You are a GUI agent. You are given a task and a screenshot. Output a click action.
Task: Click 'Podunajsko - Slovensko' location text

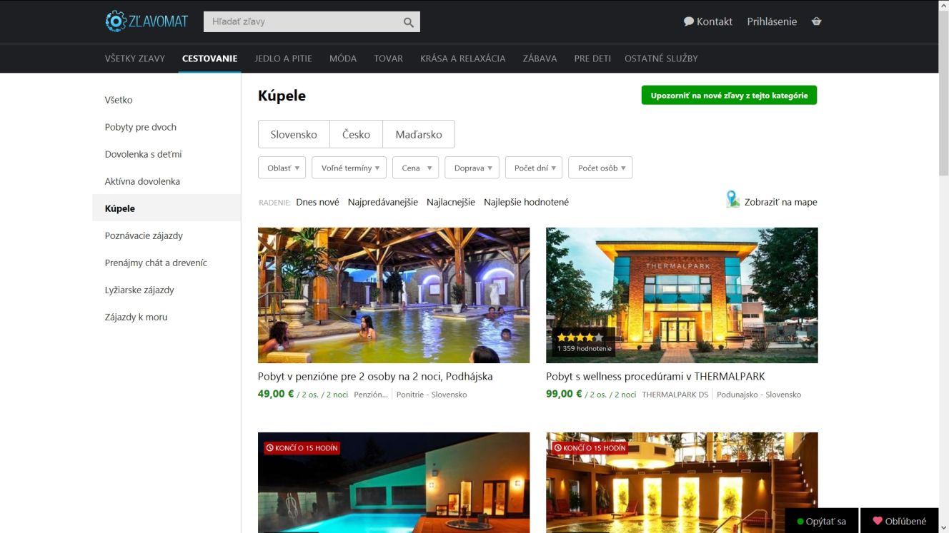coord(759,395)
